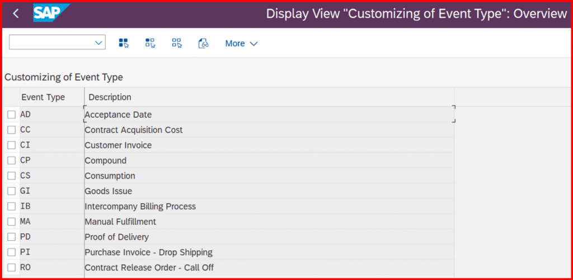573x280 pixels.
Task: Click the SAP logo
Action: click(x=51, y=13)
